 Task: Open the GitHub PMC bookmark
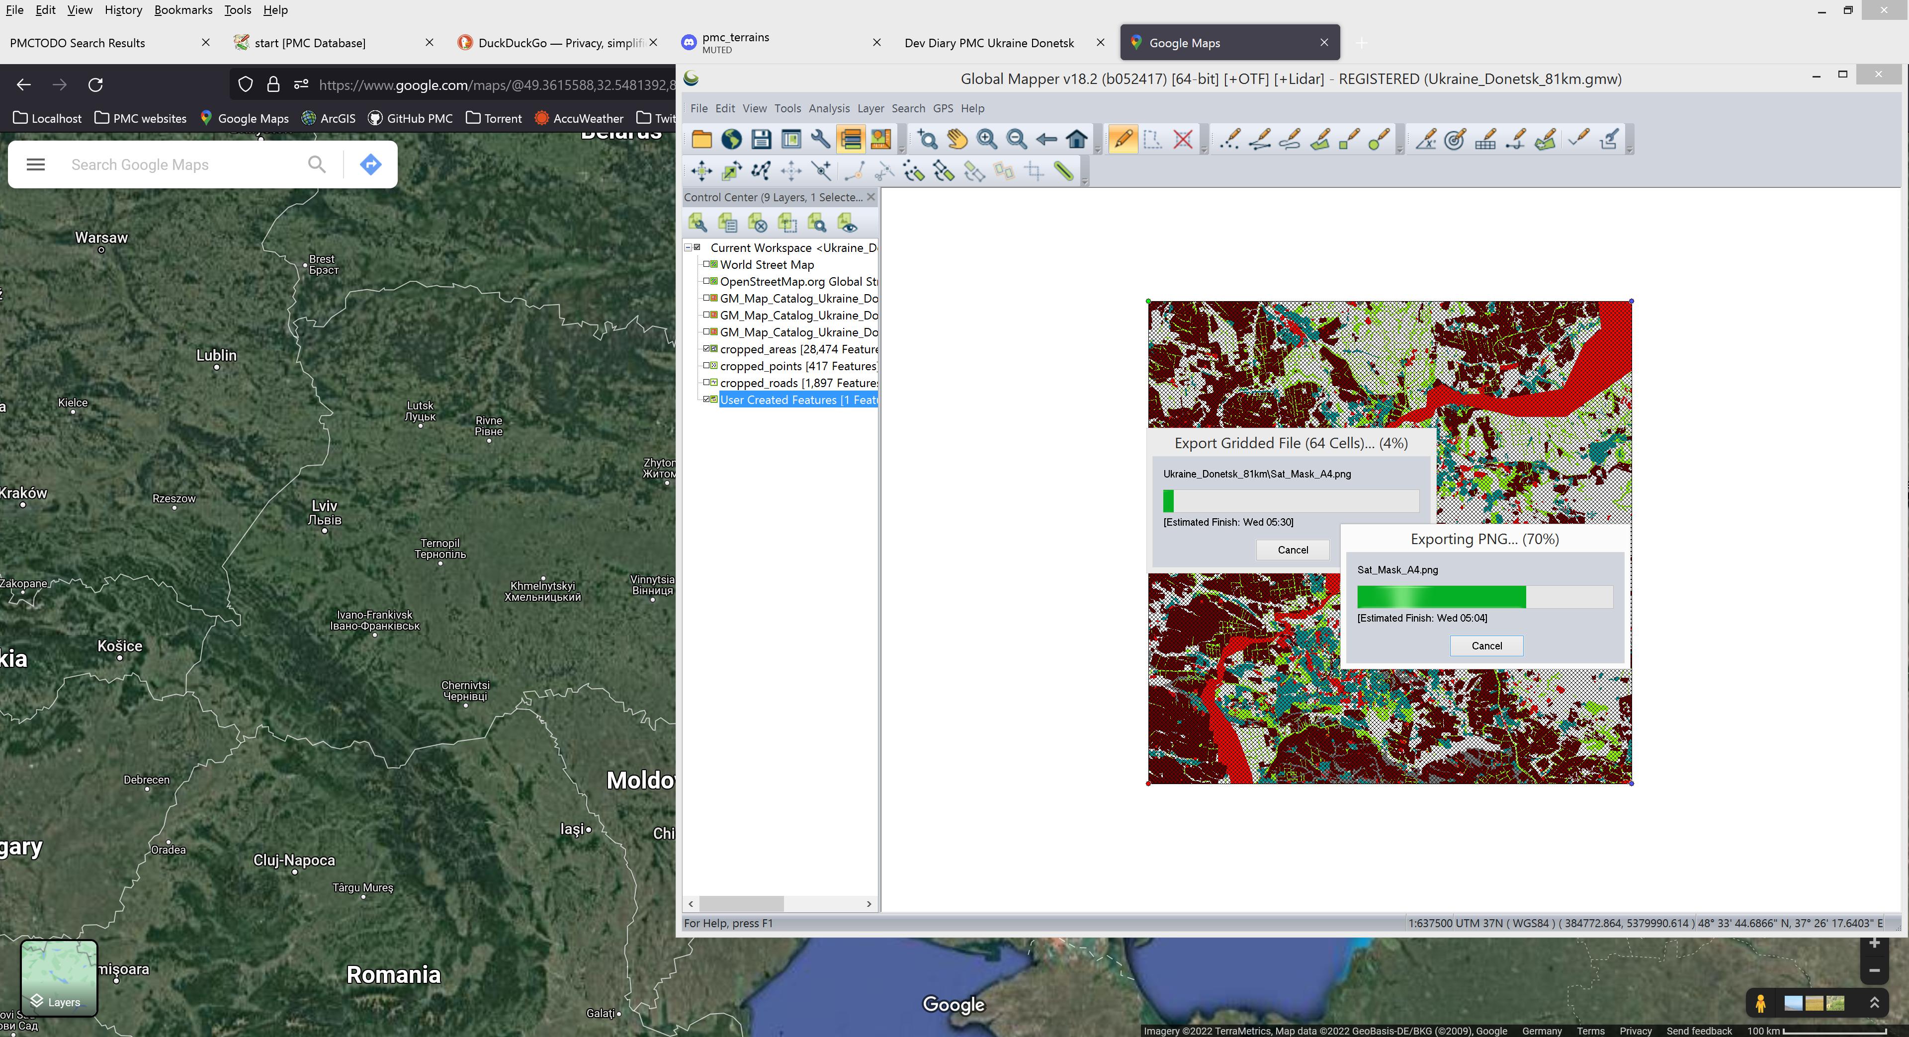click(411, 118)
